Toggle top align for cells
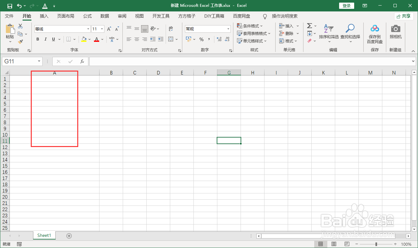Viewport: 418px width, 248px height. click(x=129, y=29)
